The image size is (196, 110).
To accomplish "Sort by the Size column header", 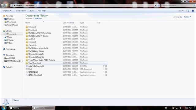I will click(99, 23).
